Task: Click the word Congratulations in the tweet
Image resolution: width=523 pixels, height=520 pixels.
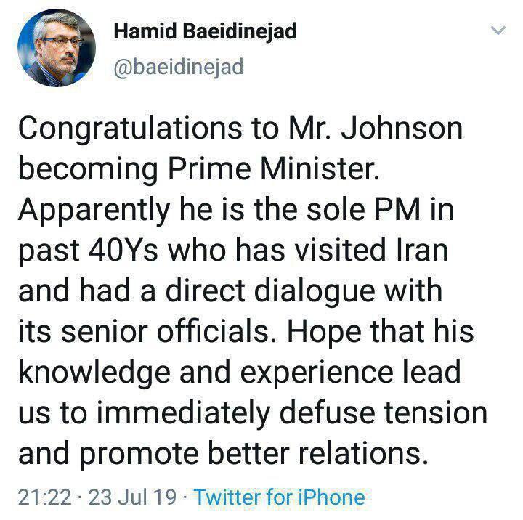Action: coord(130,129)
